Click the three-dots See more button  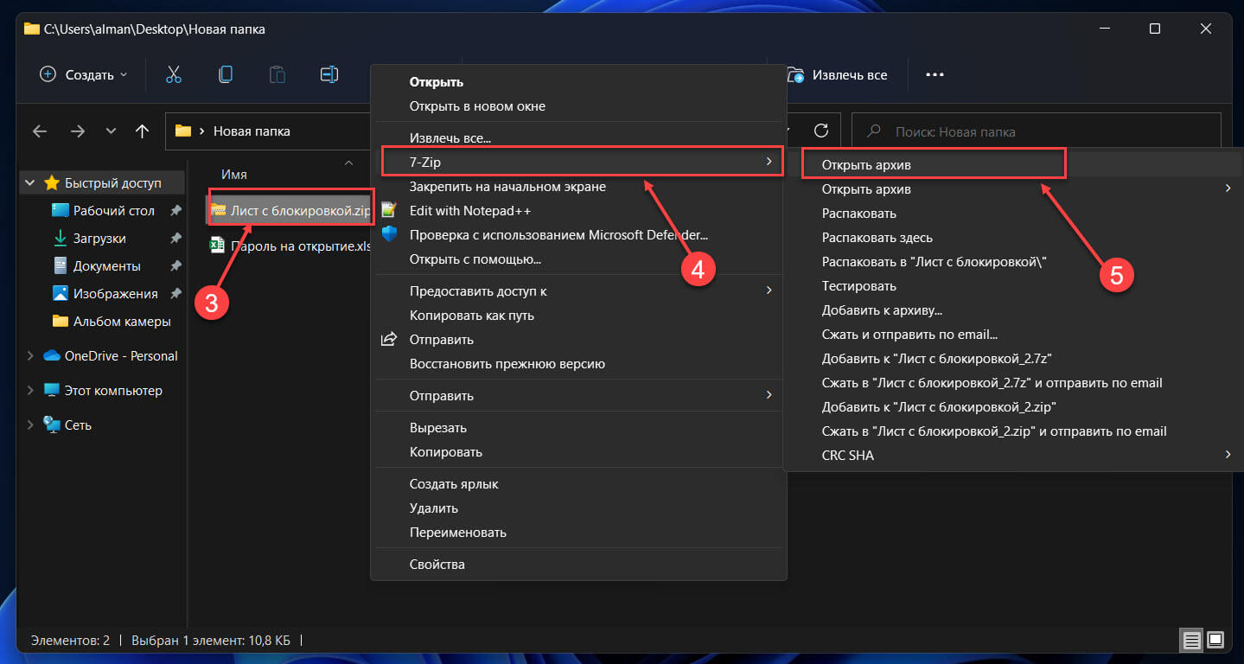[x=935, y=75]
